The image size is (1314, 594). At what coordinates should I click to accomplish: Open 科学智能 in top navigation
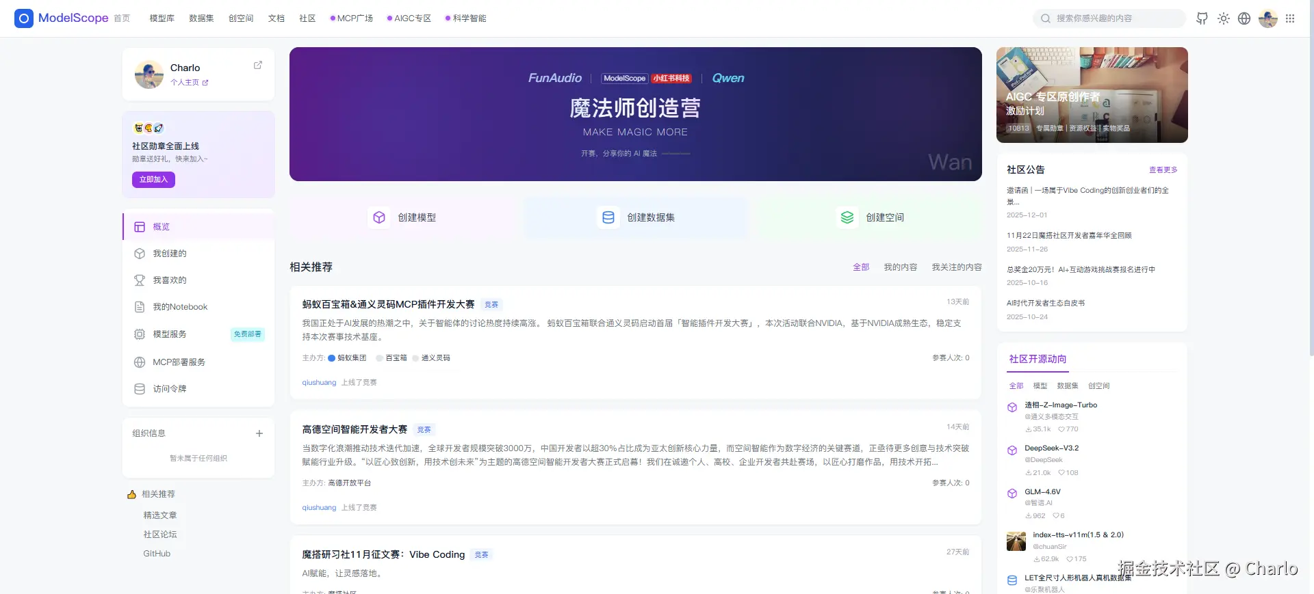pos(466,18)
